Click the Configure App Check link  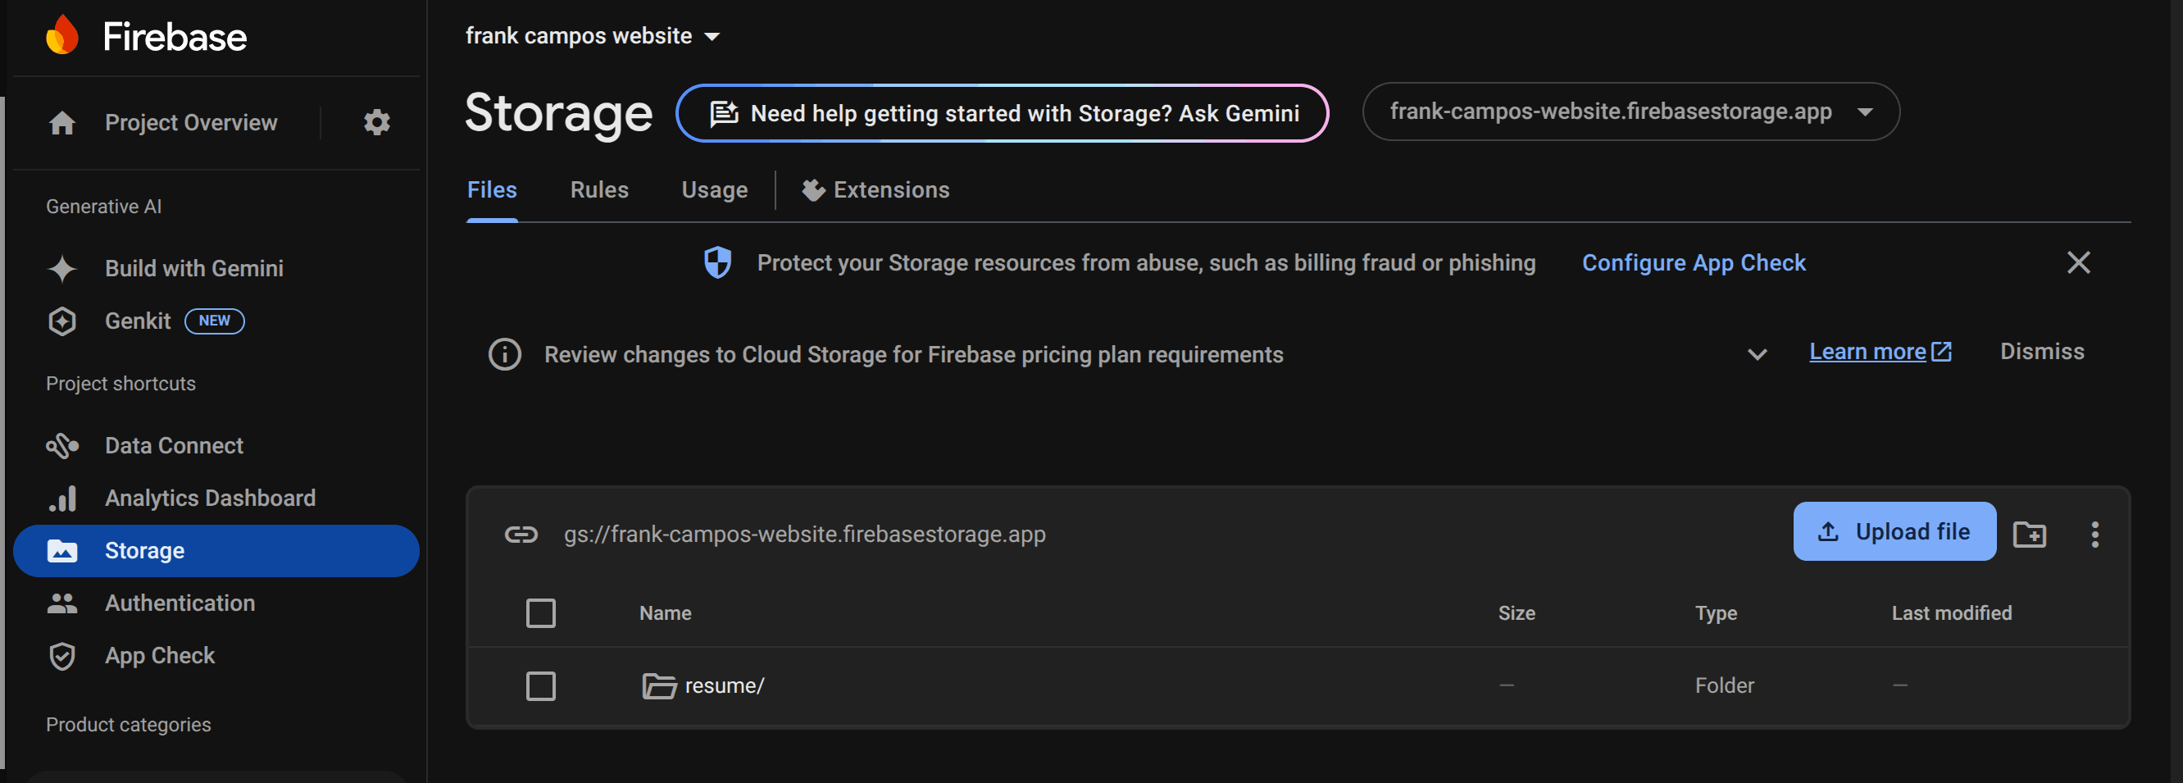[x=1694, y=262]
